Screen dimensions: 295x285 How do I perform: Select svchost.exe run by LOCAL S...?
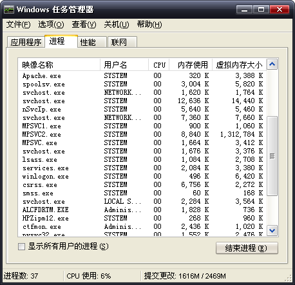142,201
